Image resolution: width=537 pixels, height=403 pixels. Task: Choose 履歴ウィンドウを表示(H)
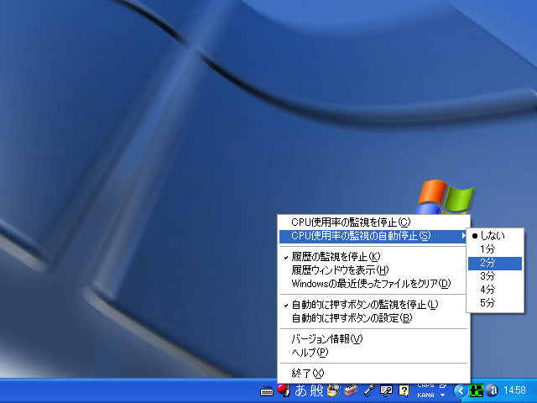pos(373,270)
